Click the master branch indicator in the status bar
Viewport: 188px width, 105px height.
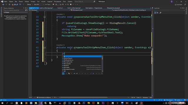point(178,100)
